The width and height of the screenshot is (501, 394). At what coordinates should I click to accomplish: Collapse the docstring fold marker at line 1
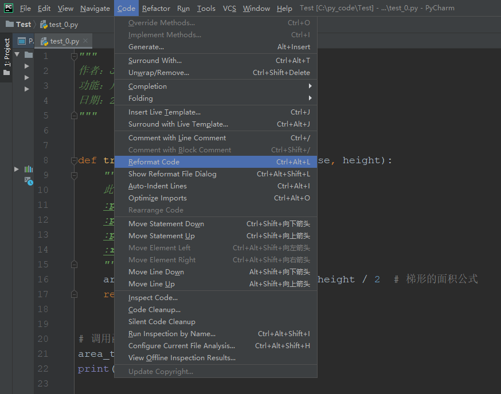(x=74, y=57)
